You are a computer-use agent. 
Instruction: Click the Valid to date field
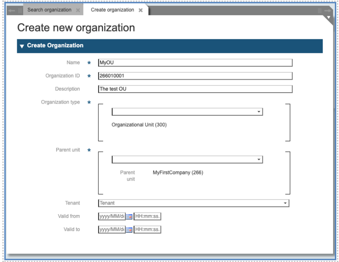coord(111,230)
